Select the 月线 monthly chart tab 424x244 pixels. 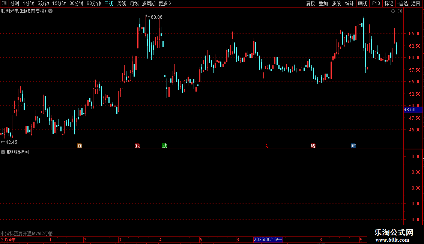tap(134, 3)
